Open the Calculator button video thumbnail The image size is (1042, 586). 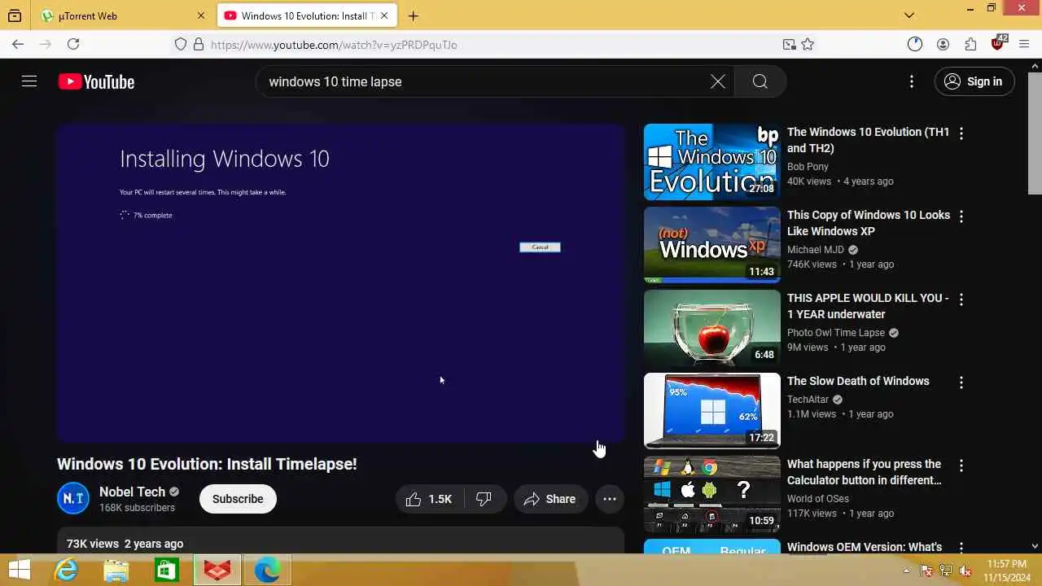(x=712, y=494)
